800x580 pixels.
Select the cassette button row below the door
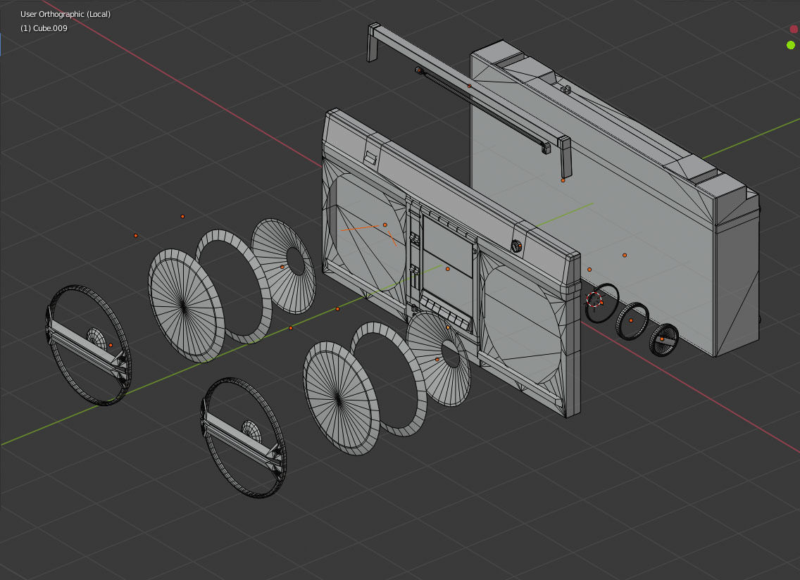pyautogui.click(x=444, y=313)
